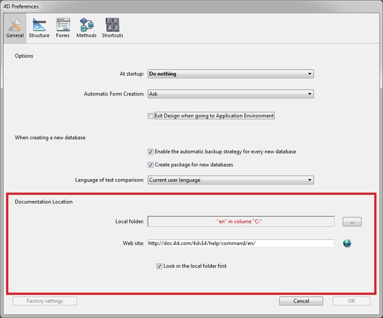The width and height of the screenshot is (383, 318).
Task: Click the Local folder path field
Action: tap(240, 222)
